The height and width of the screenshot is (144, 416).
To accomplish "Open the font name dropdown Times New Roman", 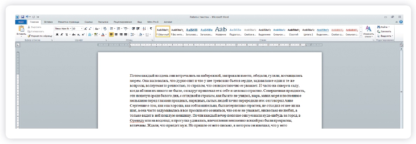I will 63,28.
